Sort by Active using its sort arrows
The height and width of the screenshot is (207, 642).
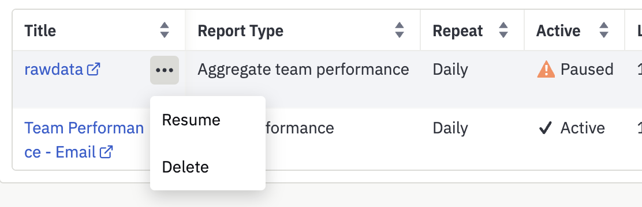pyautogui.click(x=604, y=30)
